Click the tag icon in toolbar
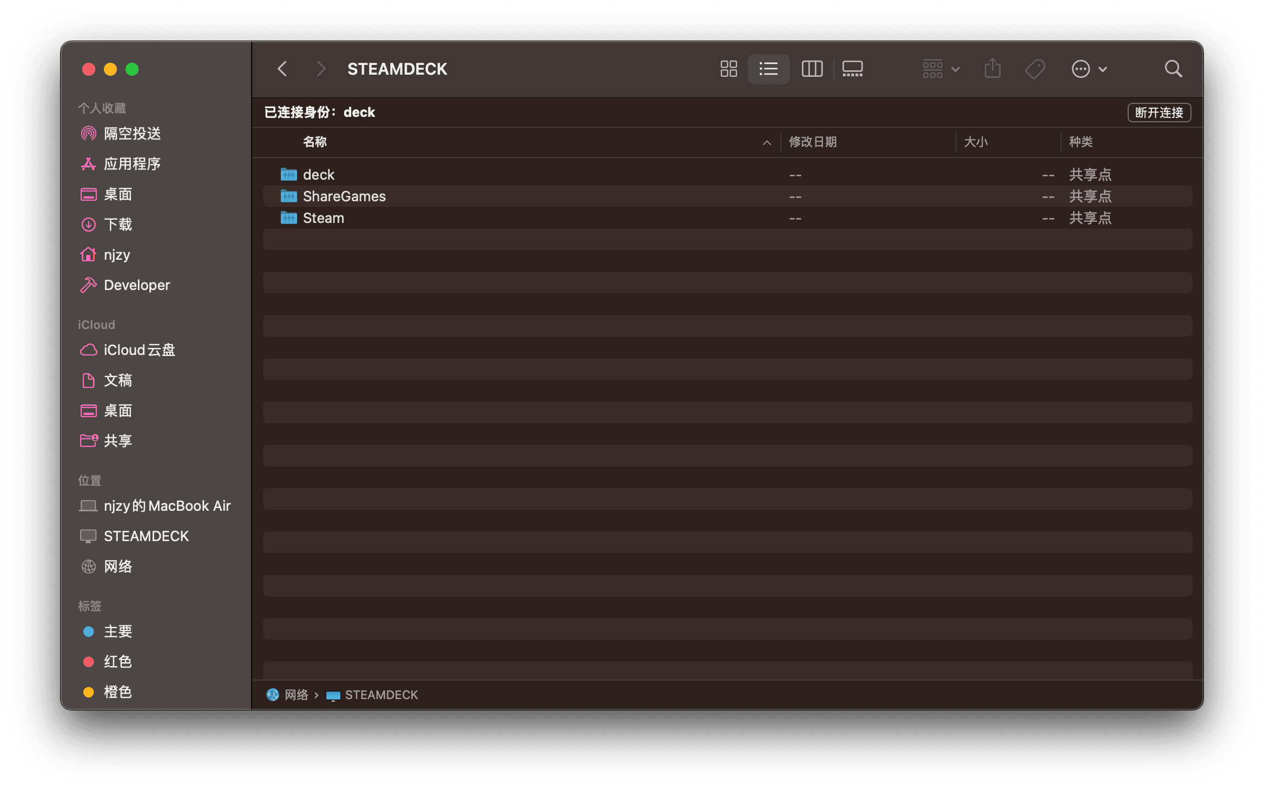This screenshot has width=1264, height=790. tap(1035, 69)
